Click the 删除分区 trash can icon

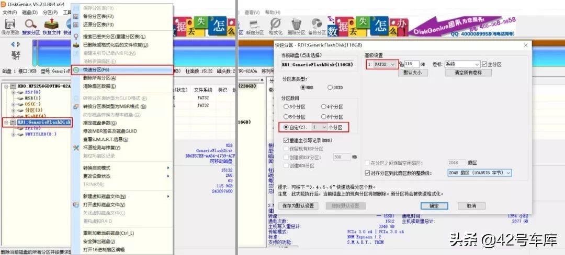(296, 24)
